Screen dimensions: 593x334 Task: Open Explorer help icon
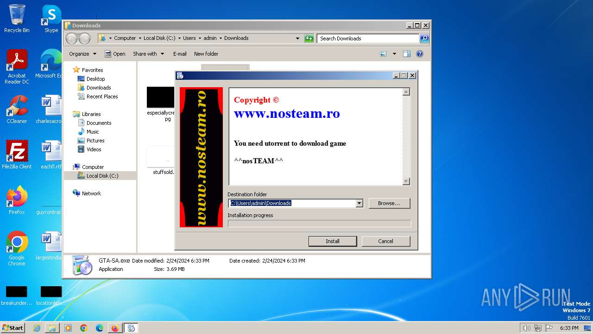point(420,54)
